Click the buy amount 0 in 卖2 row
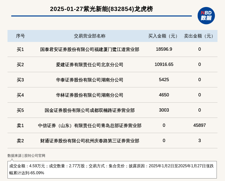 coord(164,141)
